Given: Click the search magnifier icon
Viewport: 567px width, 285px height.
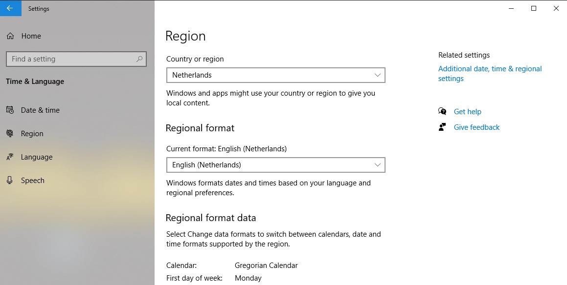Looking at the screenshot, I should click(x=139, y=59).
